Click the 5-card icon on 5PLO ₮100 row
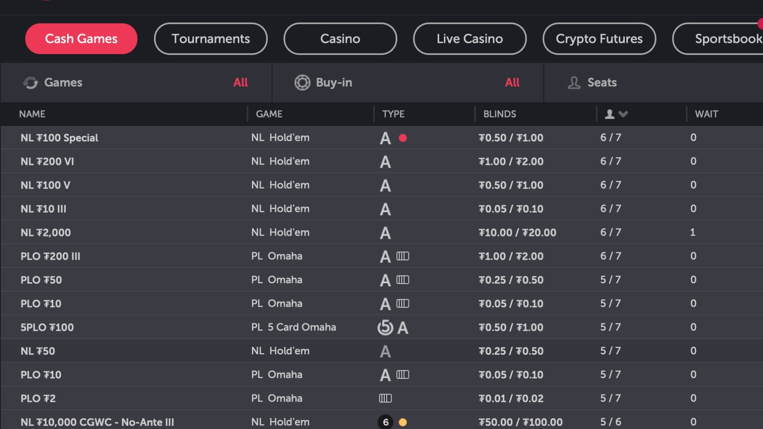The height and width of the screenshot is (429, 763). pyautogui.click(x=385, y=327)
